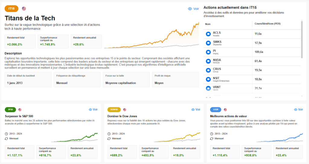Click the US flag next to US20

(x=225, y=110)
